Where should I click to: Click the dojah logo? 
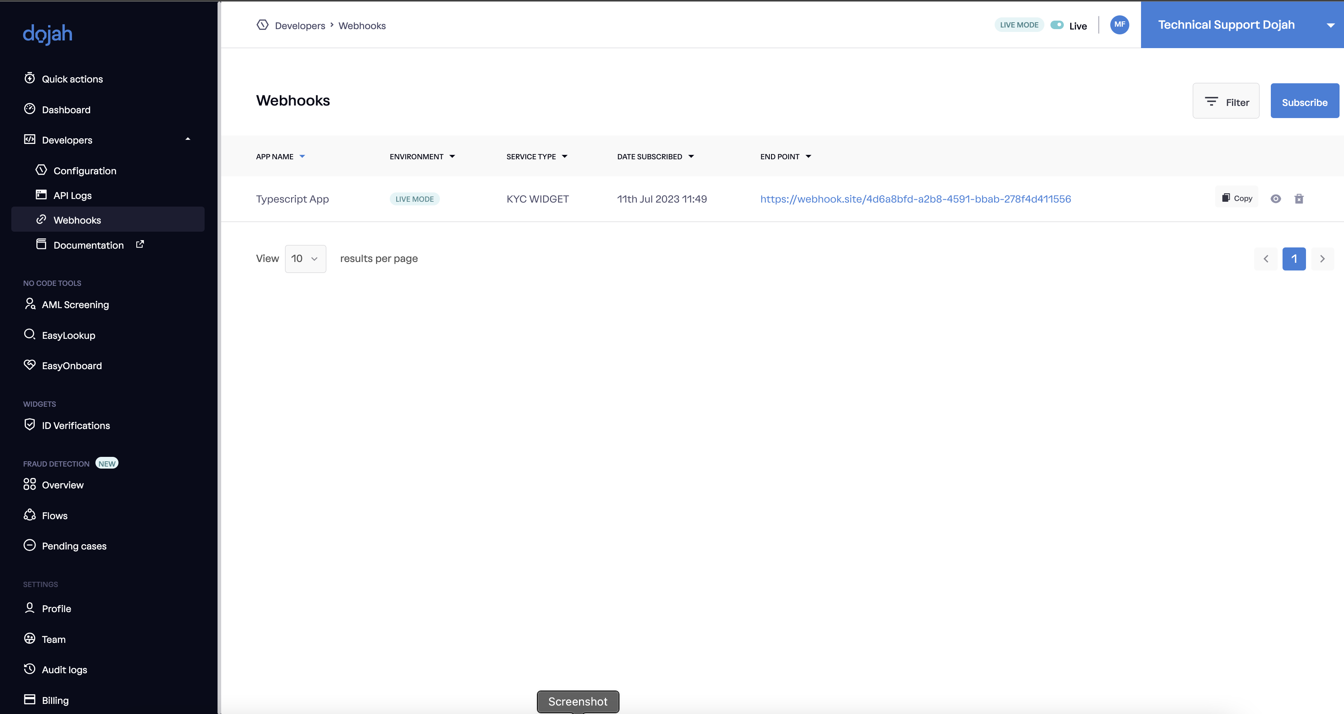[x=47, y=34]
